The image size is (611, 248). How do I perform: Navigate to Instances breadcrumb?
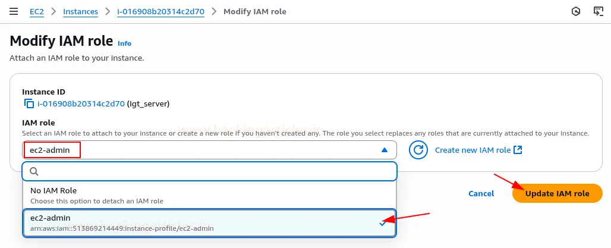click(x=81, y=12)
